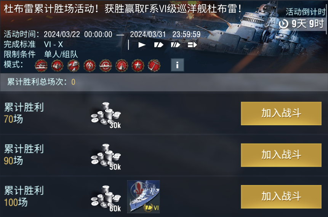
Task: Click the countdown clock icon
Action: click(x=284, y=24)
